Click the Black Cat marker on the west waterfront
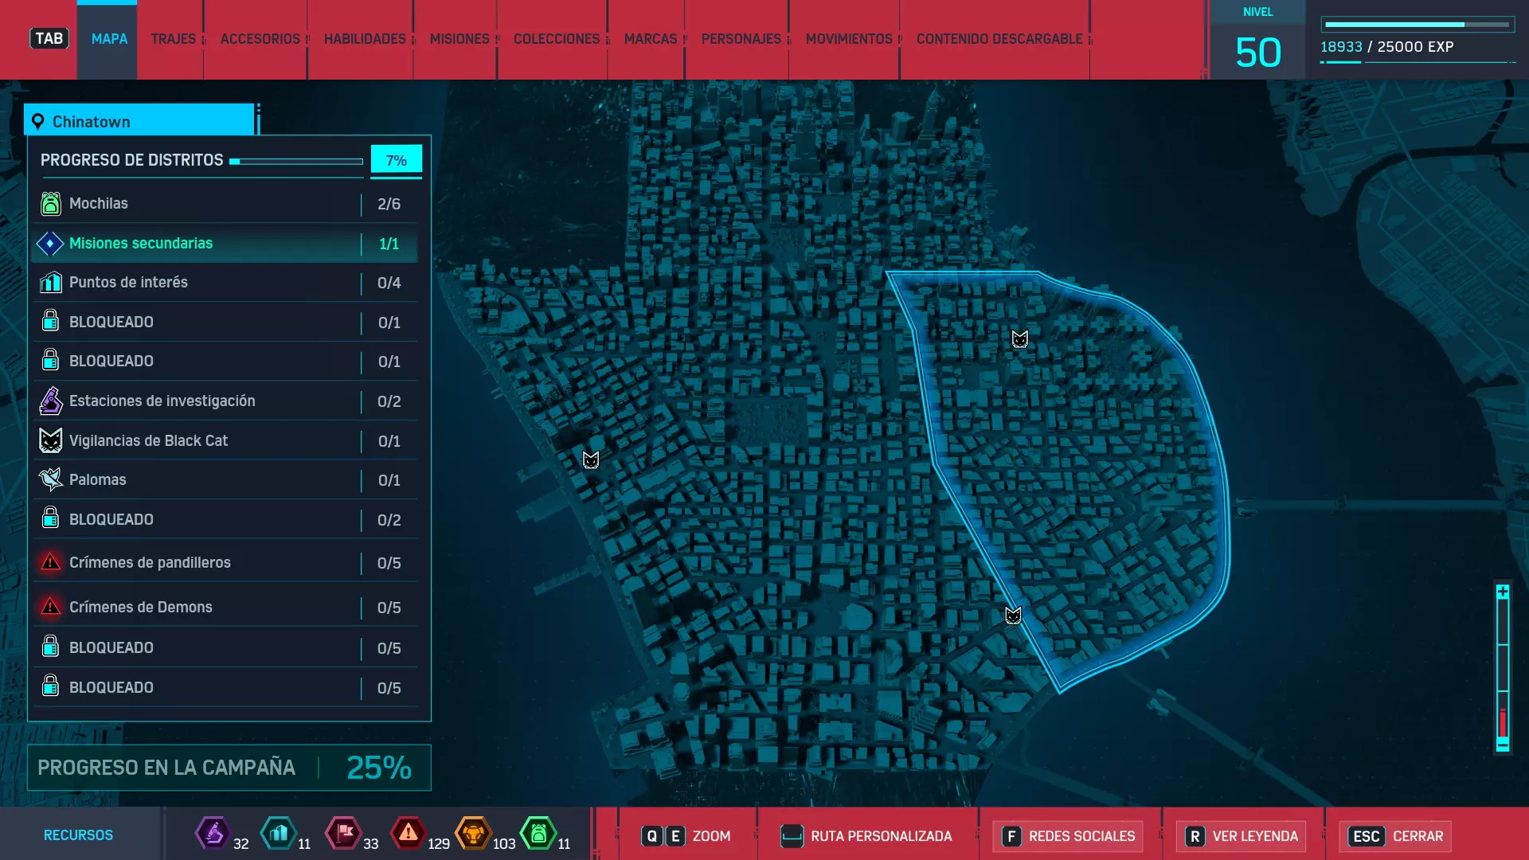1529x860 pixels. 590,459
